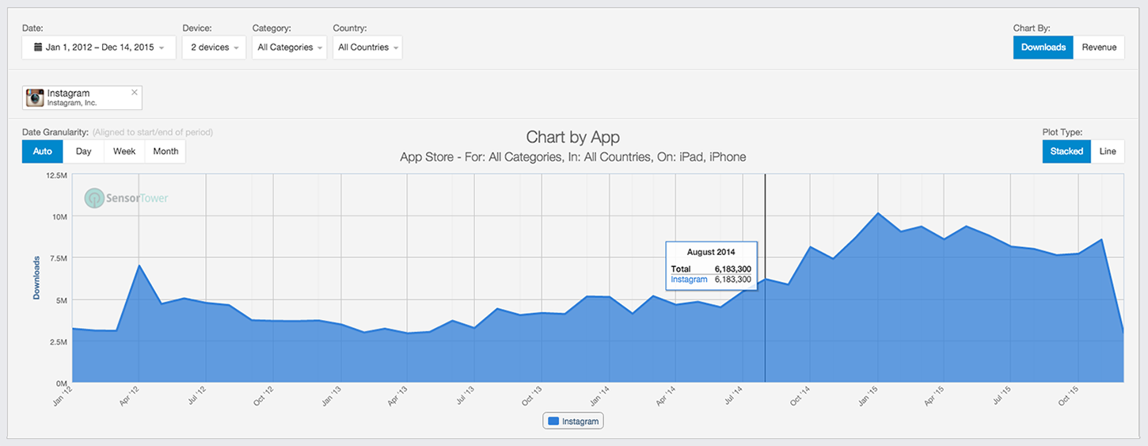Screen dimensions: 1148x446
Task: Set date granularity to Day
Action: tap(83, 151)
